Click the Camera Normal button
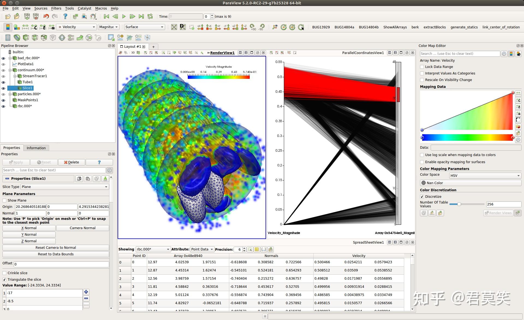This screenshot has height=320, width=524. (82, 228)
